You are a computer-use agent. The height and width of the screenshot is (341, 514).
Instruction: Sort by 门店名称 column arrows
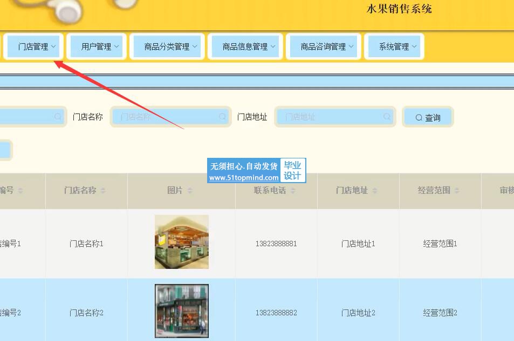point(103,190)
